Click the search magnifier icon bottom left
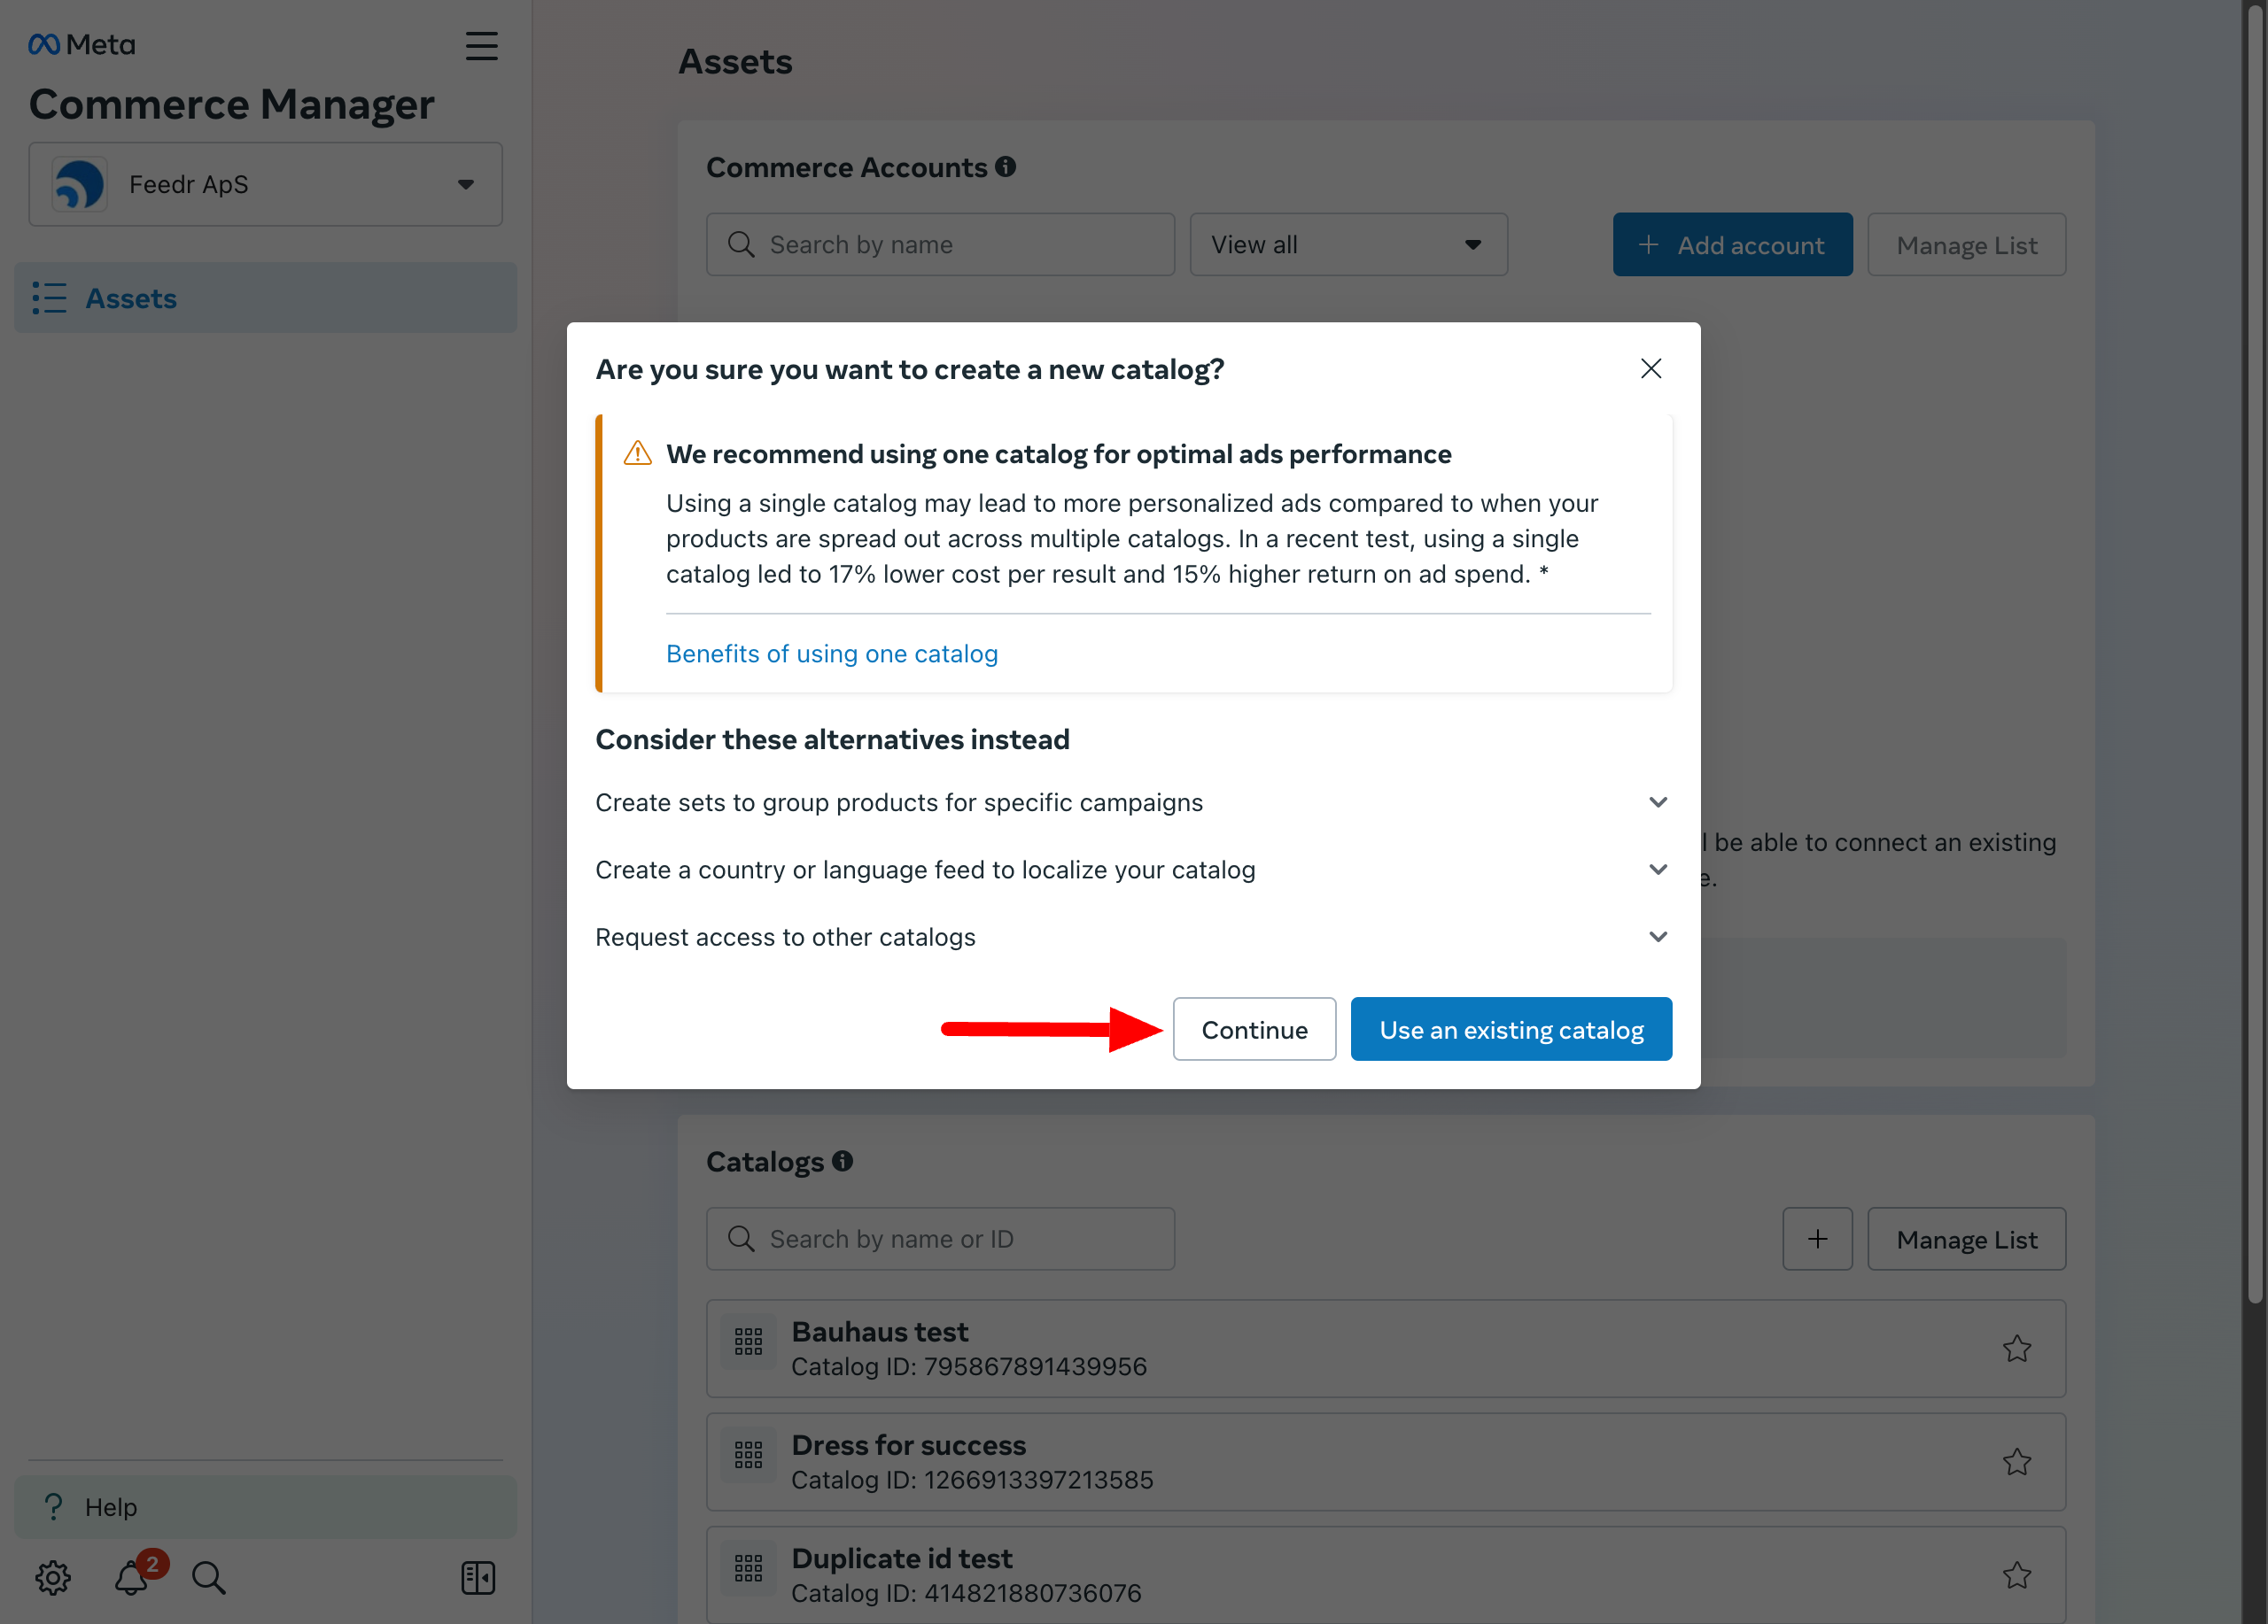Screen dimensions: 2268x1624 click(209, 1574)
